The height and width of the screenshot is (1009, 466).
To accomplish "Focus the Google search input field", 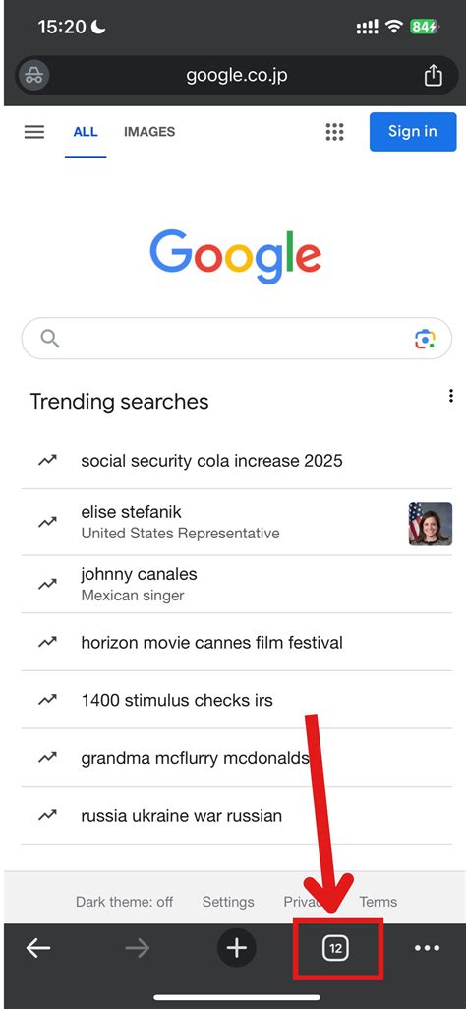I will coord(237,339).
